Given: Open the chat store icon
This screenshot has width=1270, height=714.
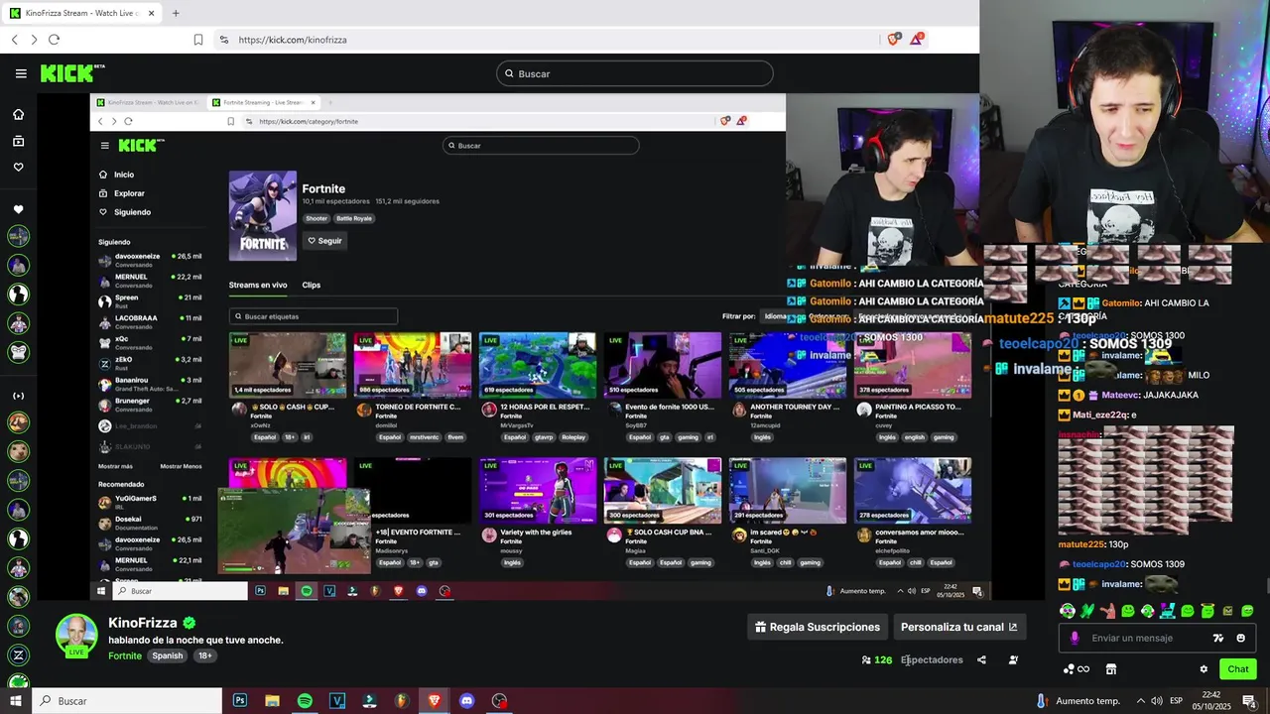Looking at the screenshot, I should [1111, 669].
